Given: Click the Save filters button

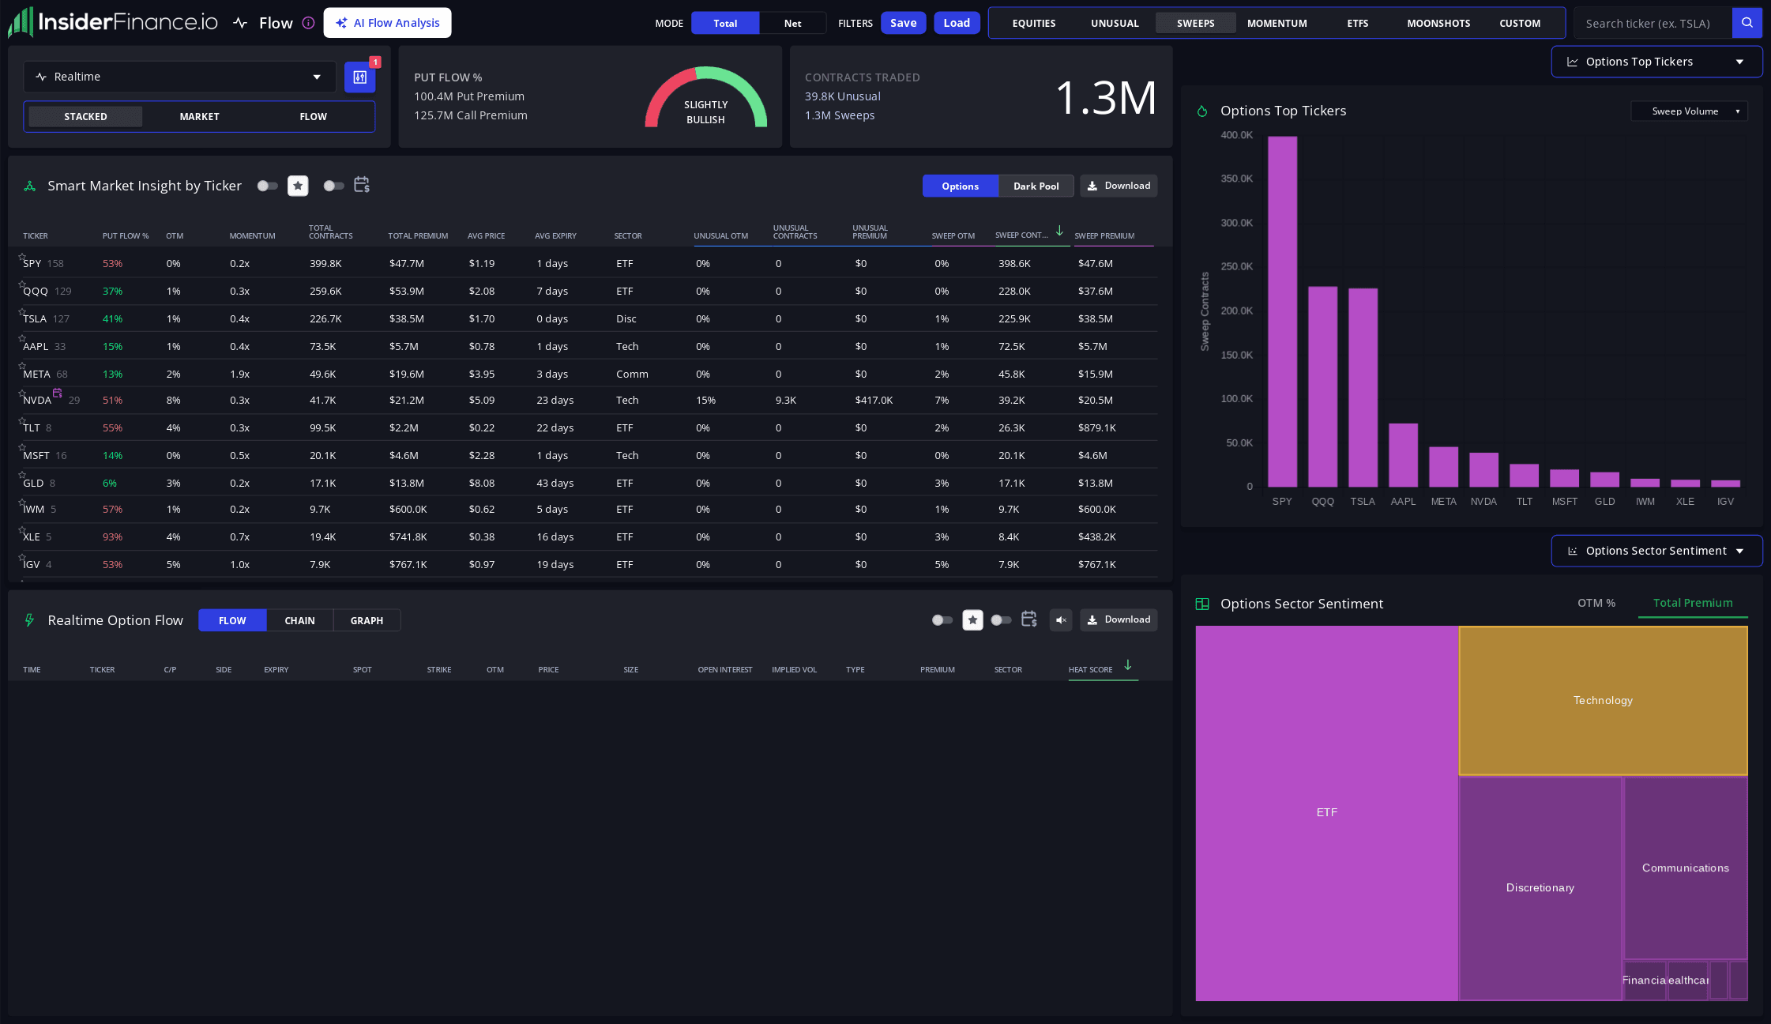Looking at the screenshot, I should [x=903, y=23].
